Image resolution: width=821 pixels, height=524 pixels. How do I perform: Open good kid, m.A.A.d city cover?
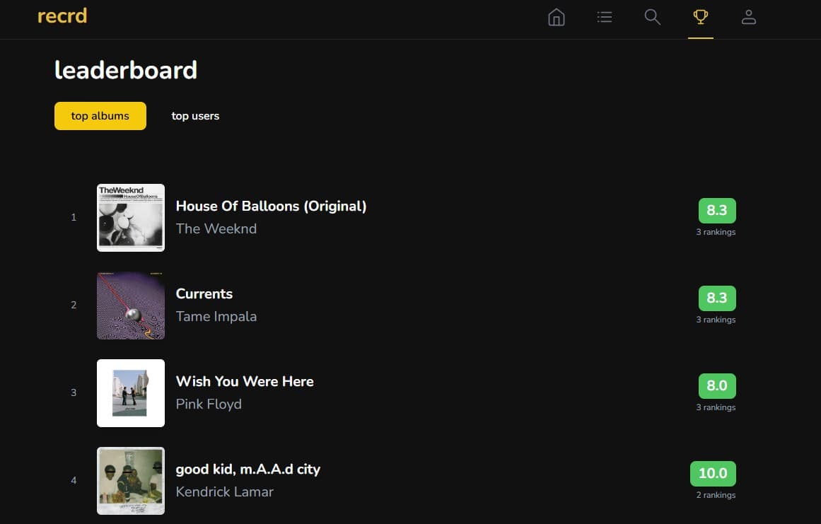[131, 481]
